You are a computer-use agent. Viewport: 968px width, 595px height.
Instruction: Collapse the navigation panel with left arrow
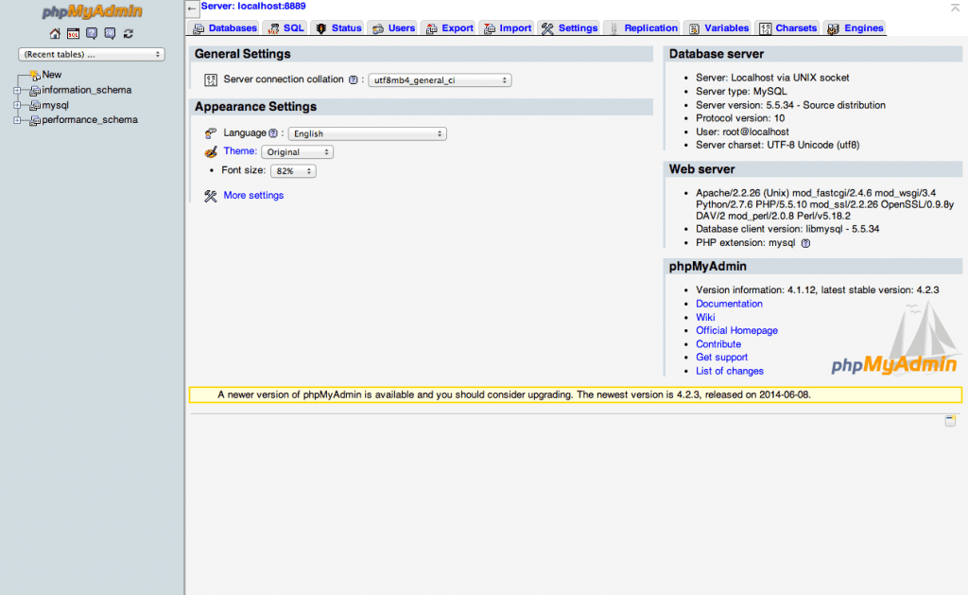pos(190,8)
